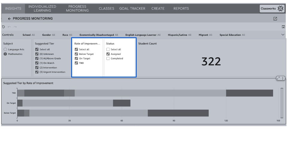Screen dimensions: 287x161
Task: Click the undo arrow icon
Action: (9, 27)
